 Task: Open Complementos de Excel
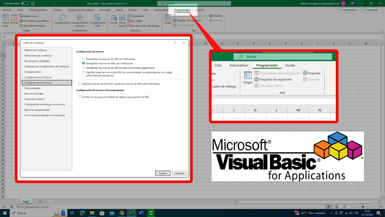coord(80,21)
